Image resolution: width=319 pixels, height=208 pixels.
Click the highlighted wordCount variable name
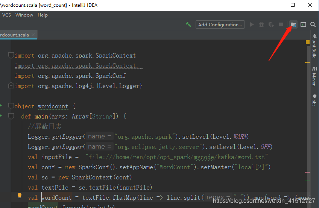(56, 197)
